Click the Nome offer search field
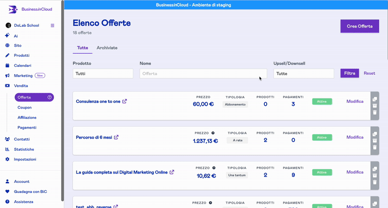388x208 pixels. click(203, 74)
